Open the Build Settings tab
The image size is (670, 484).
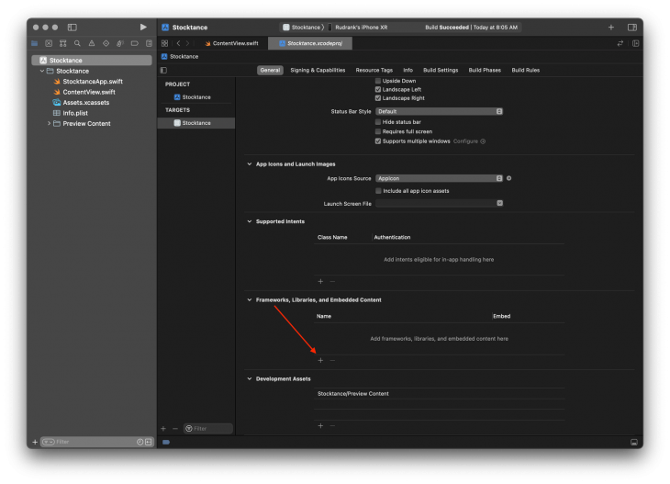(441, 70)
